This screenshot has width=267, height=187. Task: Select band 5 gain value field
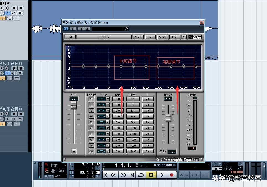point(118,122)
